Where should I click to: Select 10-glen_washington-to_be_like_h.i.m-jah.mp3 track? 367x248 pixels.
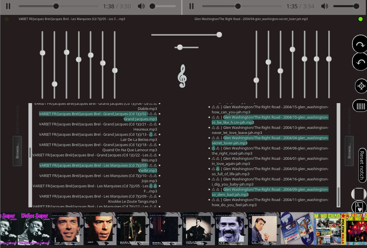click(270, 120)
